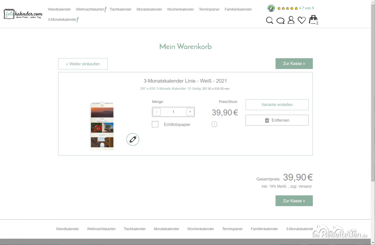Click the green trust seal badge
The image size is (375, 245).
pos(271,8)
